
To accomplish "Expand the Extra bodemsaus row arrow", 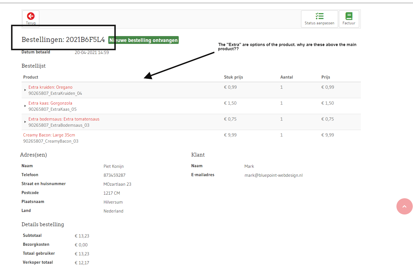I will point(25,122).
